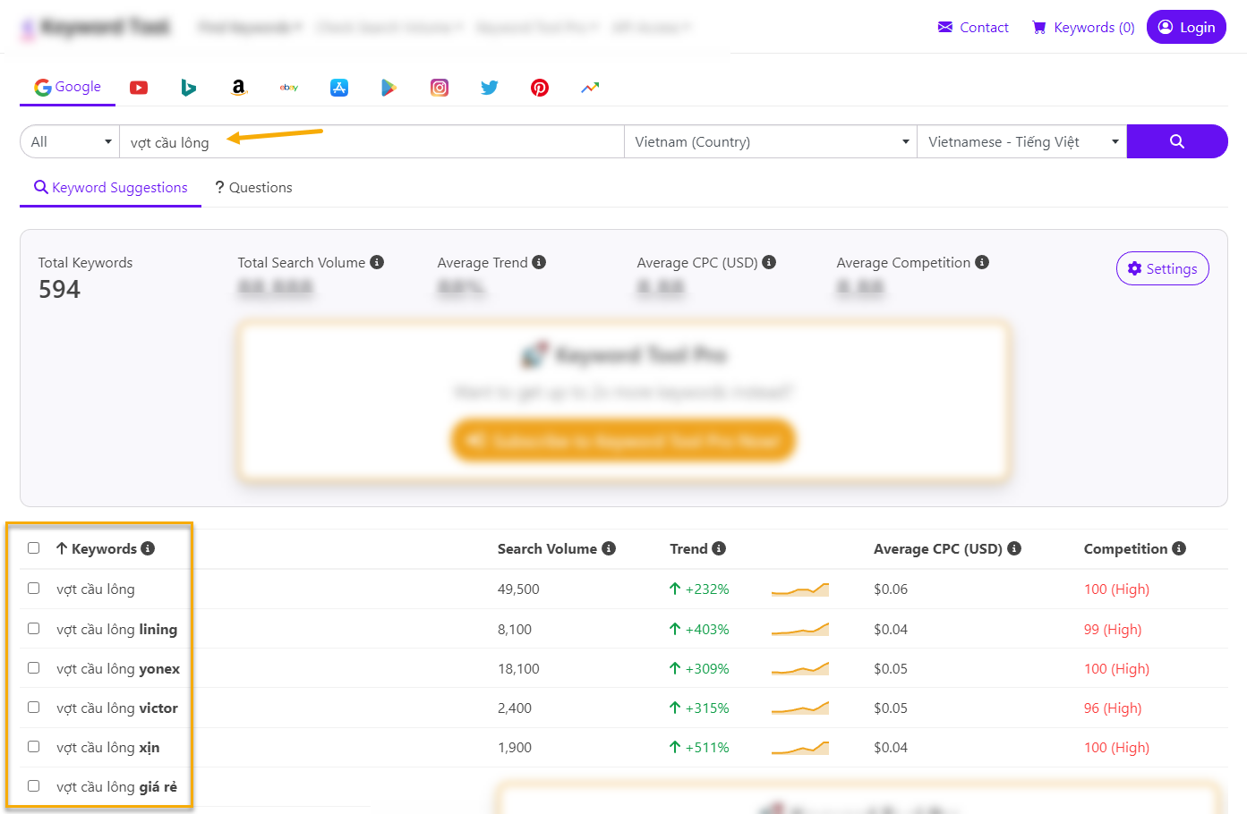Open the Settings button

pyautogui.click(x=1162, y=269)
